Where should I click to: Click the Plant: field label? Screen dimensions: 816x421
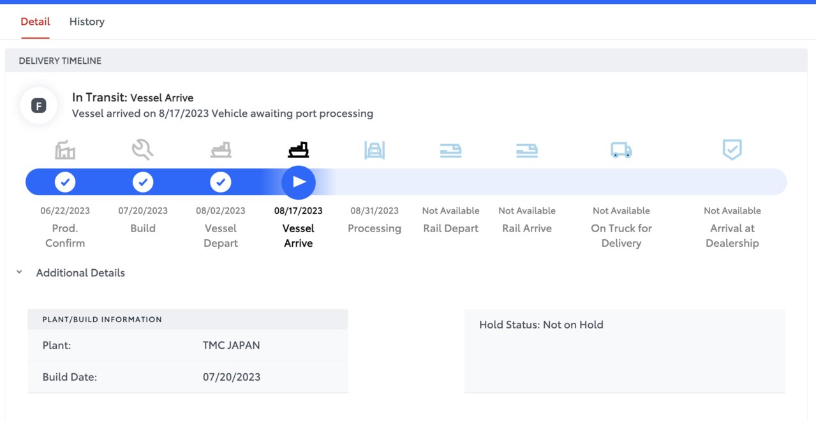[x=57, y=345]
